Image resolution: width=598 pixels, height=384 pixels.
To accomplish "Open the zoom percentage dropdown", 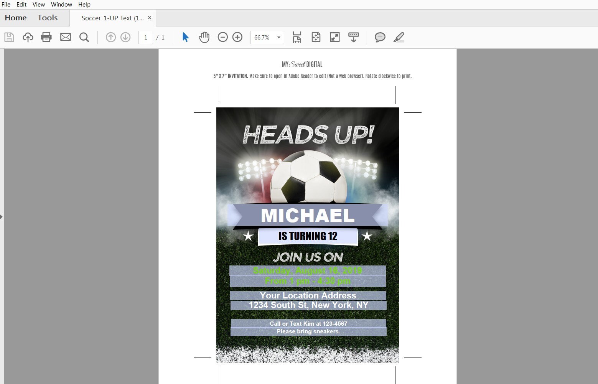I will [279, 37].
